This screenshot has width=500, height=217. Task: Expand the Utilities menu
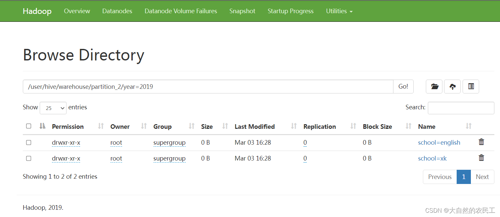pyautogui.click(x=339, y=11)
